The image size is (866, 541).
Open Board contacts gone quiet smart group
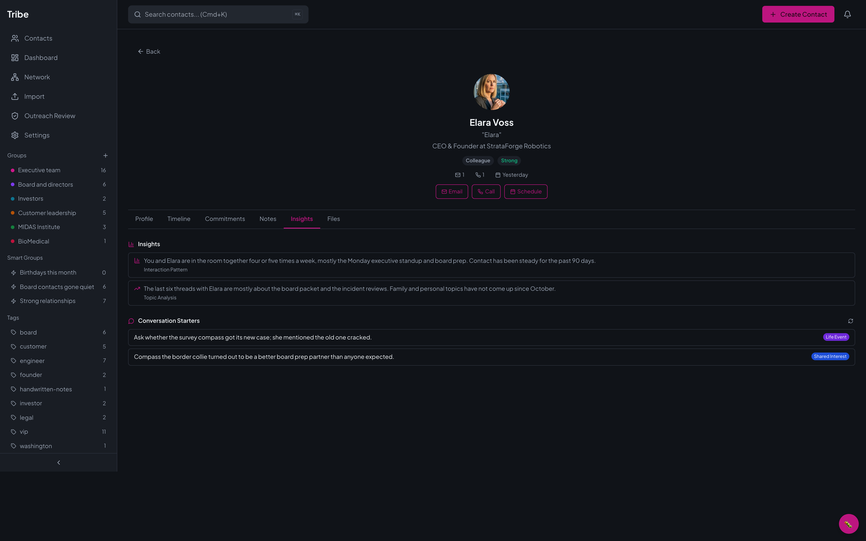pyautogui.click(x=59, y=287)
